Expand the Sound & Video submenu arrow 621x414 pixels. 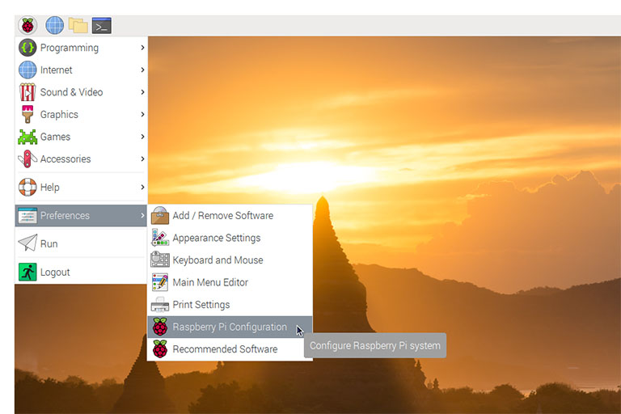(142, 92)
